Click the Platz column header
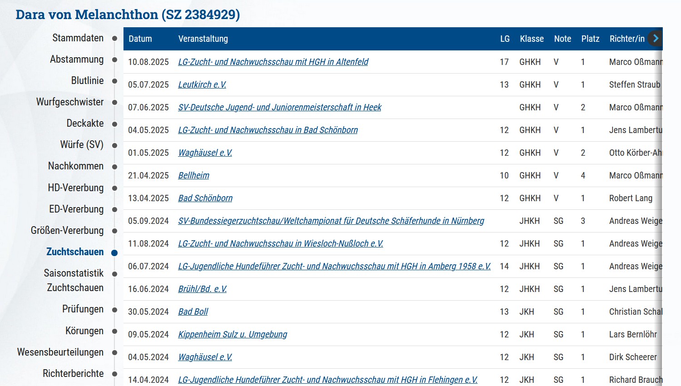681x386 pixels. tap(590, 39)
